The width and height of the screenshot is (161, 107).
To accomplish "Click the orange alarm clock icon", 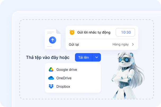I will click(x=72, y=32).
